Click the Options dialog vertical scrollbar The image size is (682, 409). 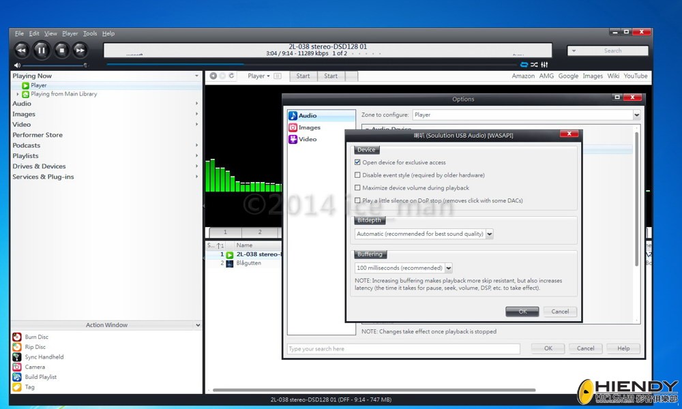(x=637, y=199)
